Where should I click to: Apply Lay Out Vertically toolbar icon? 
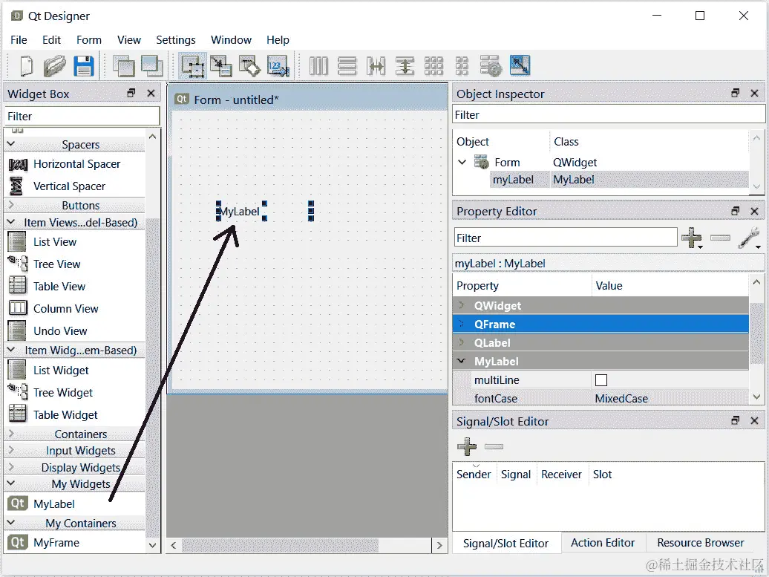pos(347,66)
